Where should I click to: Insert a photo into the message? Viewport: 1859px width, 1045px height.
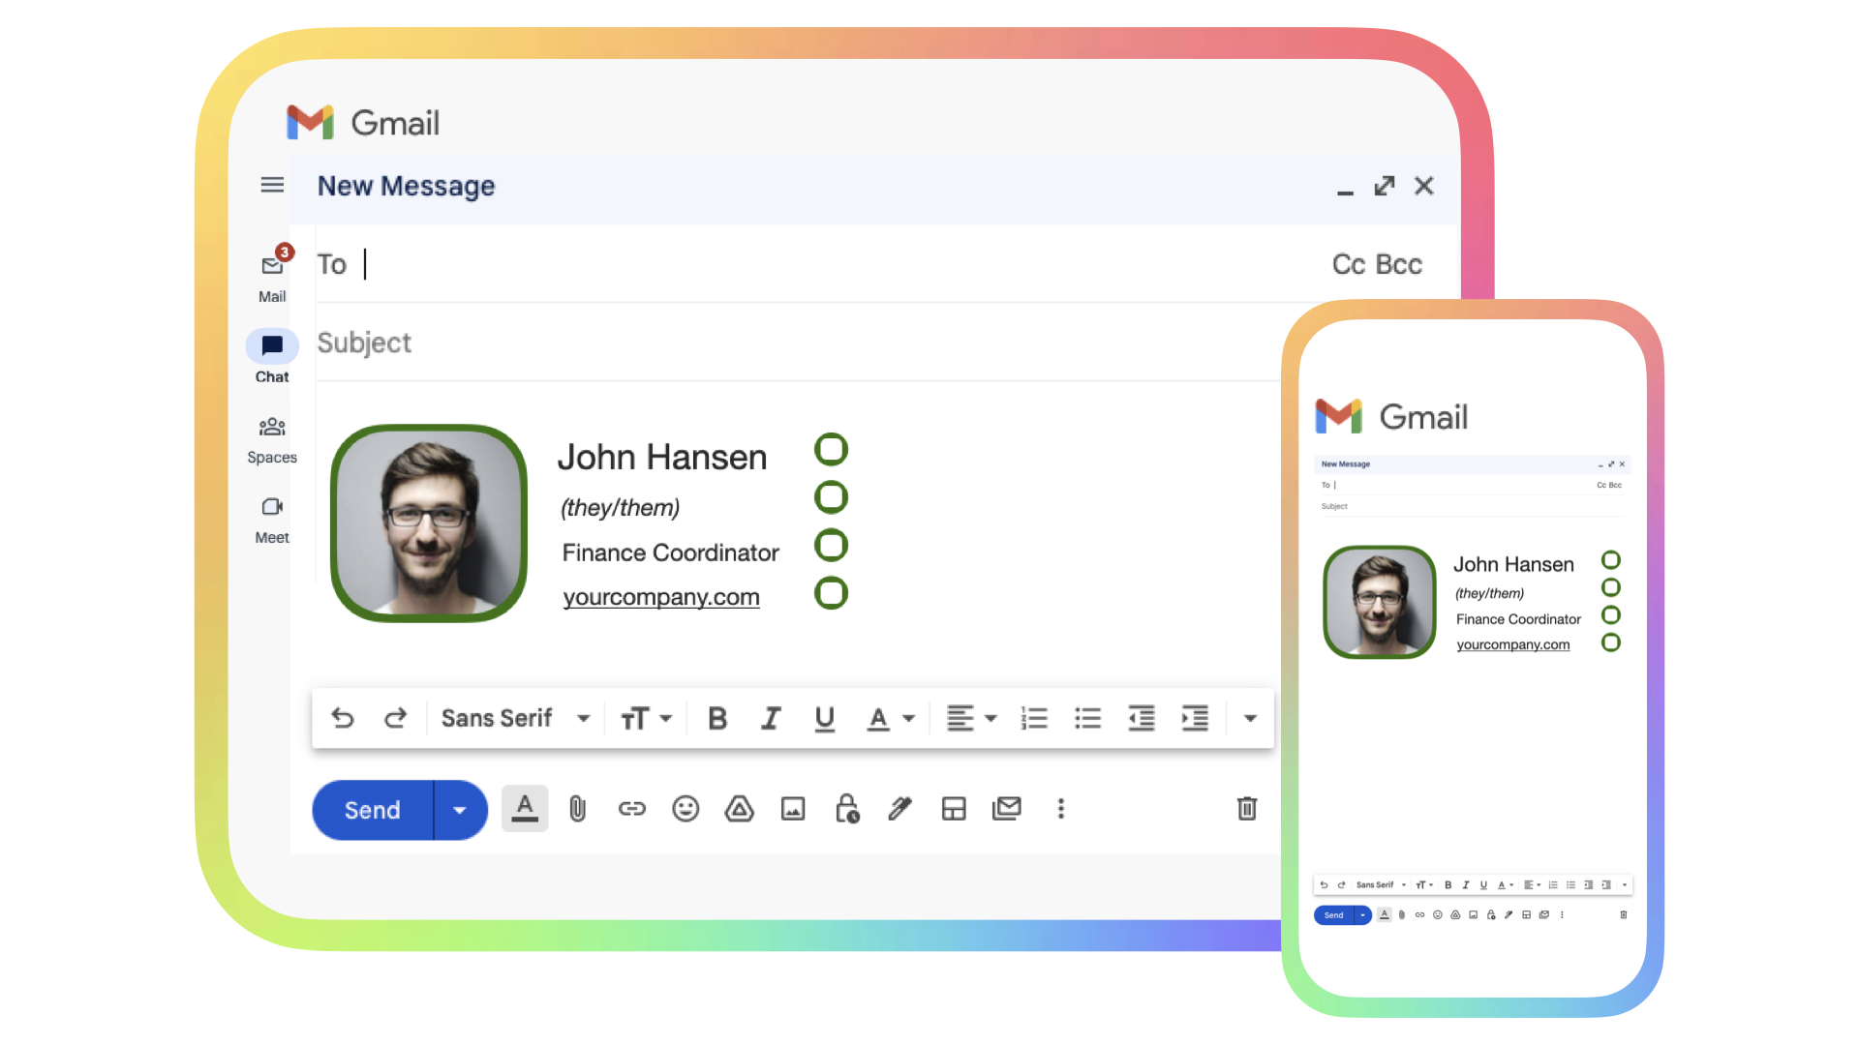point(793,809)
